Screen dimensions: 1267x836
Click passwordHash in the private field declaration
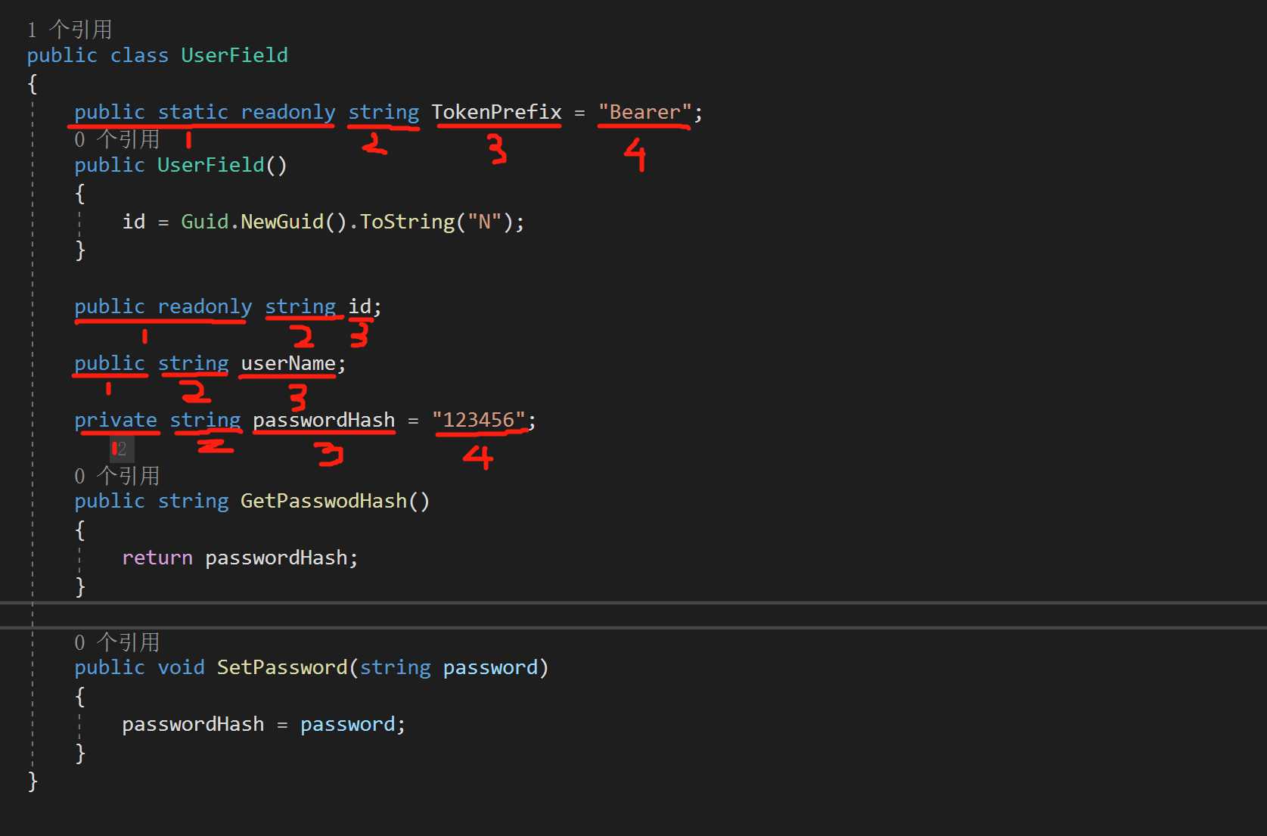[324, 420]
